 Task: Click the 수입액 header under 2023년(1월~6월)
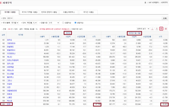click(x=134, y=37)
